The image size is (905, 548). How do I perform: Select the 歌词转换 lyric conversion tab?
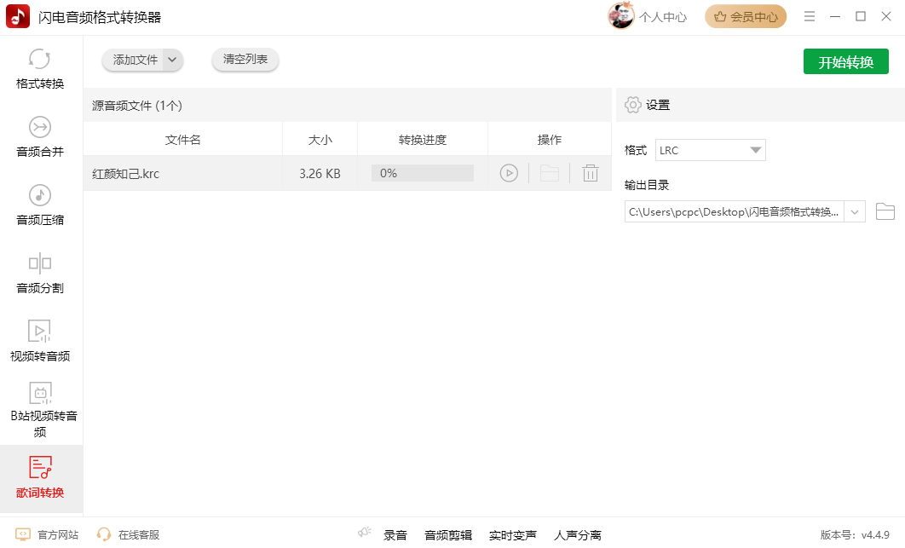(x=39, y=477)
